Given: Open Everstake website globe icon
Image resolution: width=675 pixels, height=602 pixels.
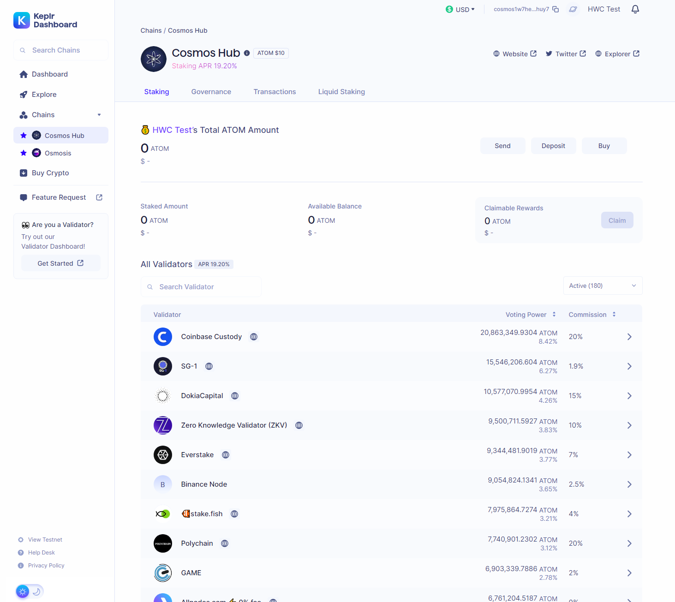Looking at the screenshot, I should click(x=226, y=455).
